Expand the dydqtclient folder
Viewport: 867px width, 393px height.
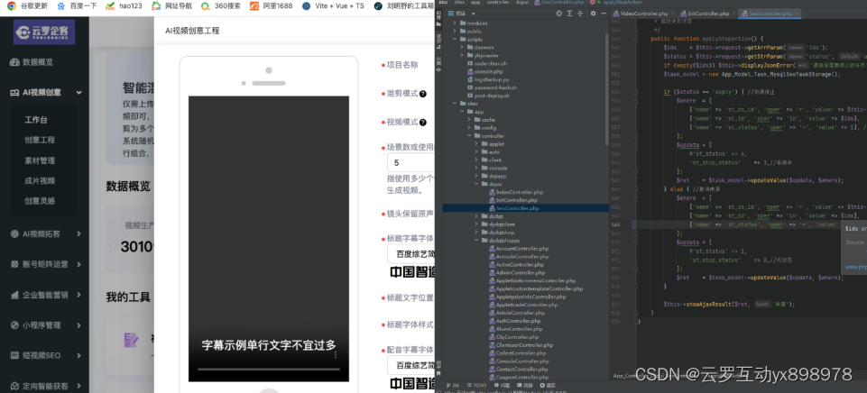click(x=476, y=224)
